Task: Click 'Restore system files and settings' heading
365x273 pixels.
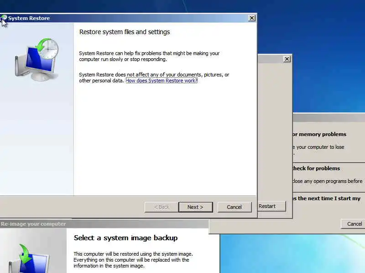Action: point(125,32)
